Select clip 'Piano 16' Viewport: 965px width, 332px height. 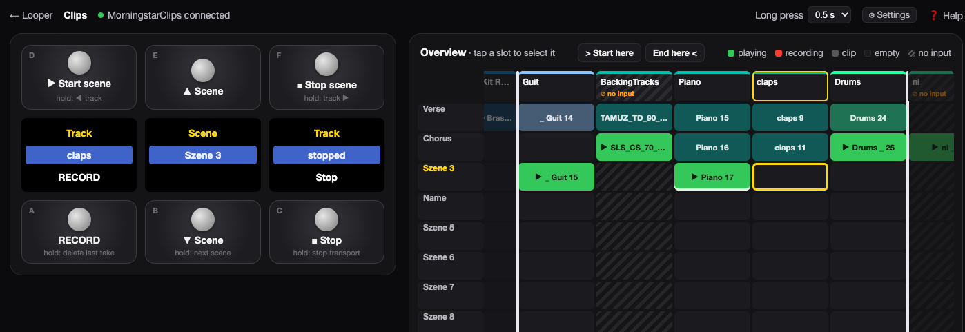[x=712, y=147]
